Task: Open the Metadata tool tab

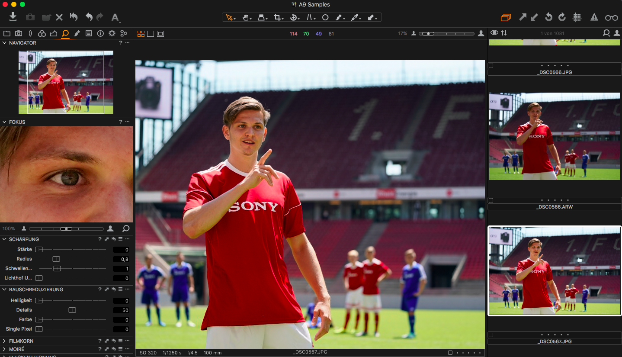Action: pos(89,33)
